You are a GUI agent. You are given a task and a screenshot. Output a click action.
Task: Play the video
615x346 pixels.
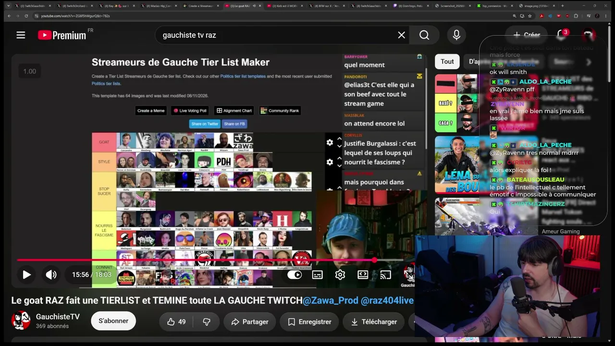coord(26,275)
